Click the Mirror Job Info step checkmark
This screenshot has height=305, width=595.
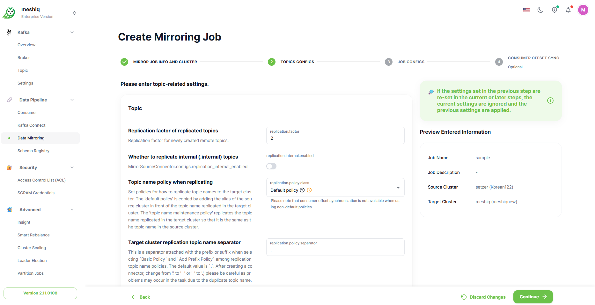tap(124, 62)
